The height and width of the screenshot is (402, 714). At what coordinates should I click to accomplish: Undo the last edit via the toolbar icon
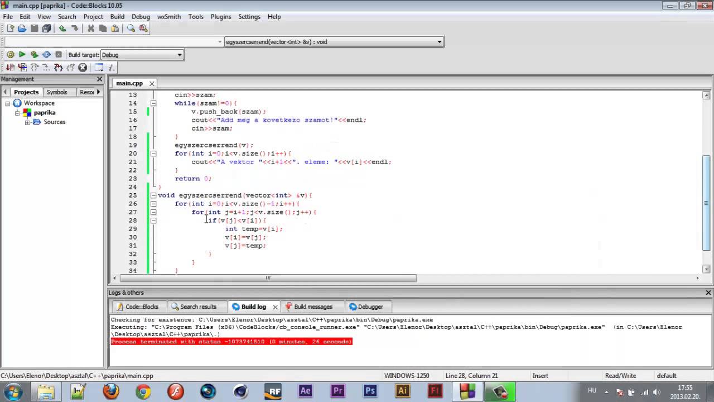click(62, 28)
